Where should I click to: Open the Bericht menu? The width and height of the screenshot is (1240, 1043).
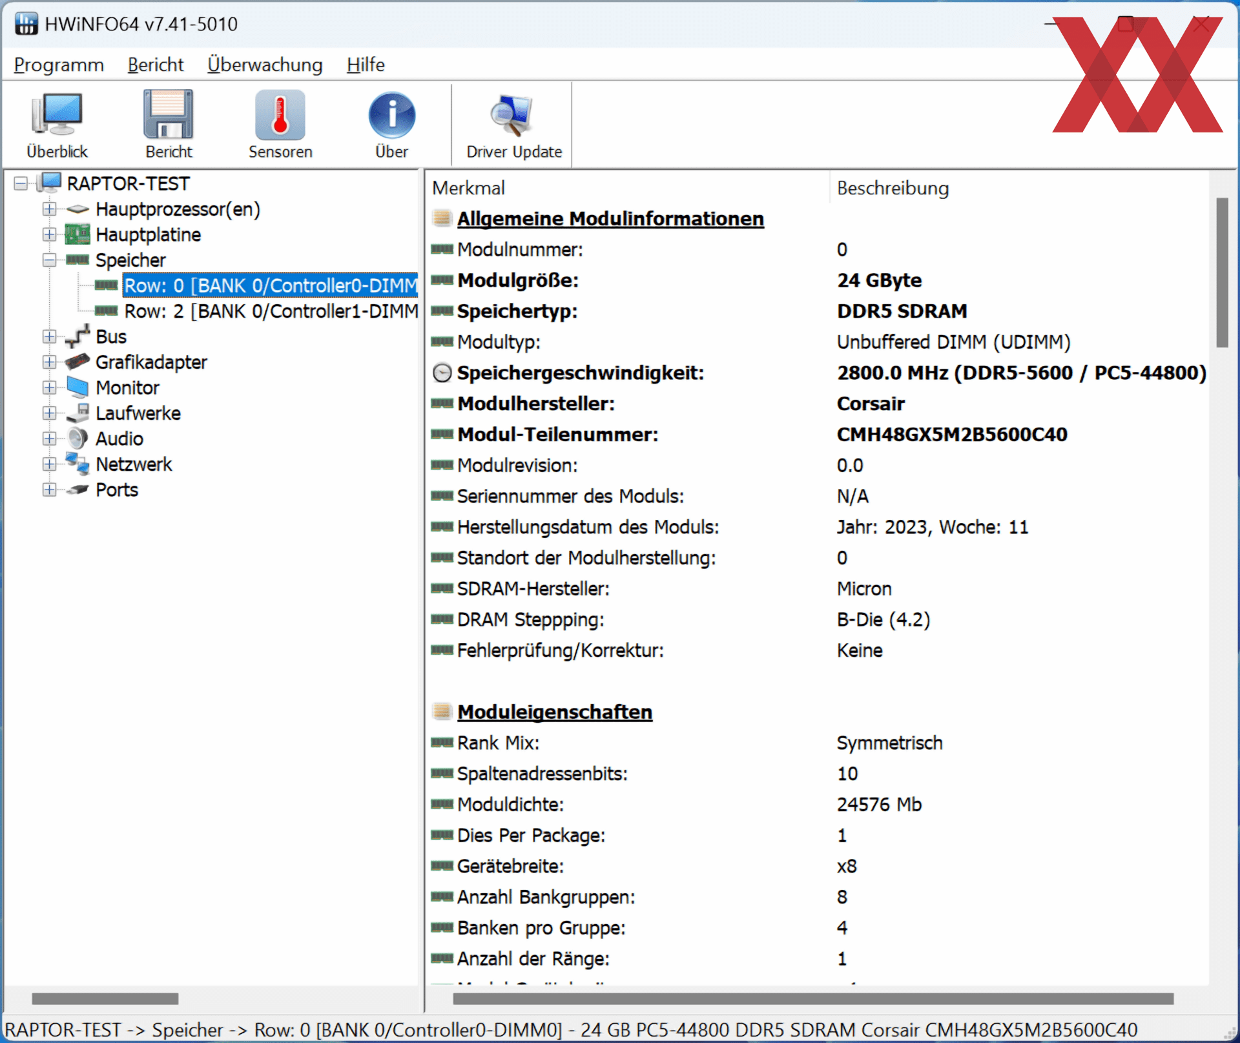(156, 65)
